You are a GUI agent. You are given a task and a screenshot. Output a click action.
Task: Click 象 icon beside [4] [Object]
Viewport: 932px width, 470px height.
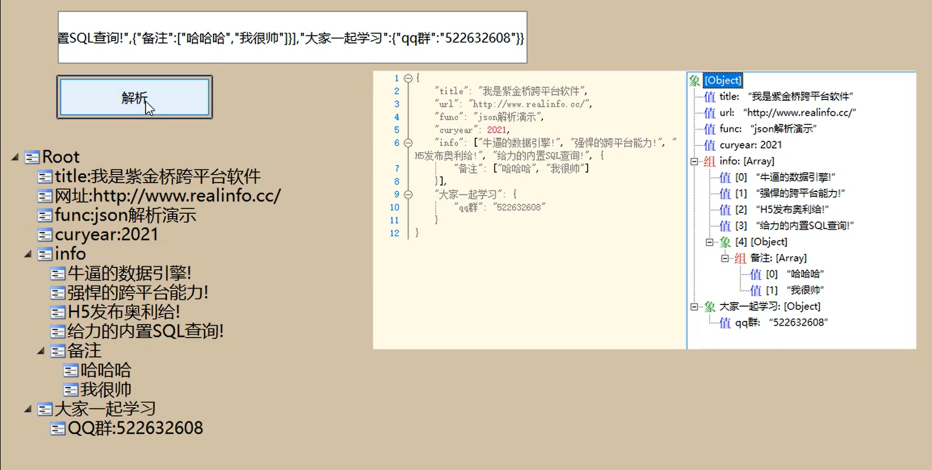point(725,242)
